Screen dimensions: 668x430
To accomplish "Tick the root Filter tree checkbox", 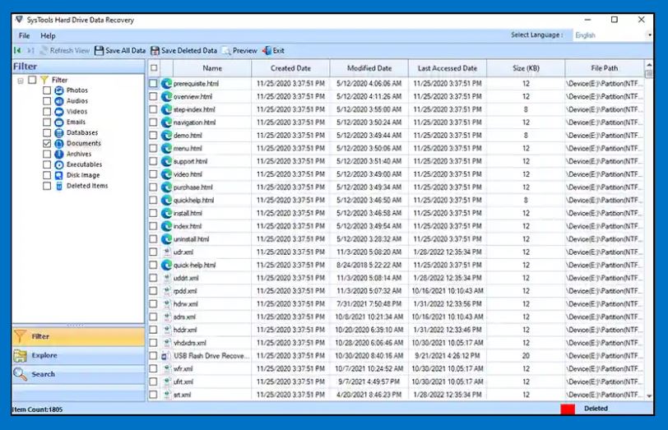I will click(32, 80).
